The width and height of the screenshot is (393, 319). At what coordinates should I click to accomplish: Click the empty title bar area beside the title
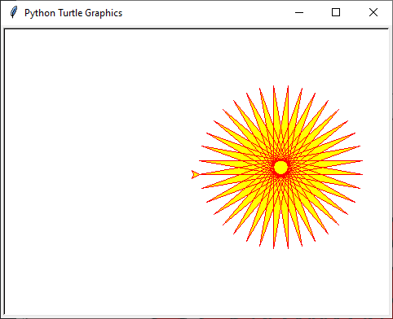coord(206,12)
